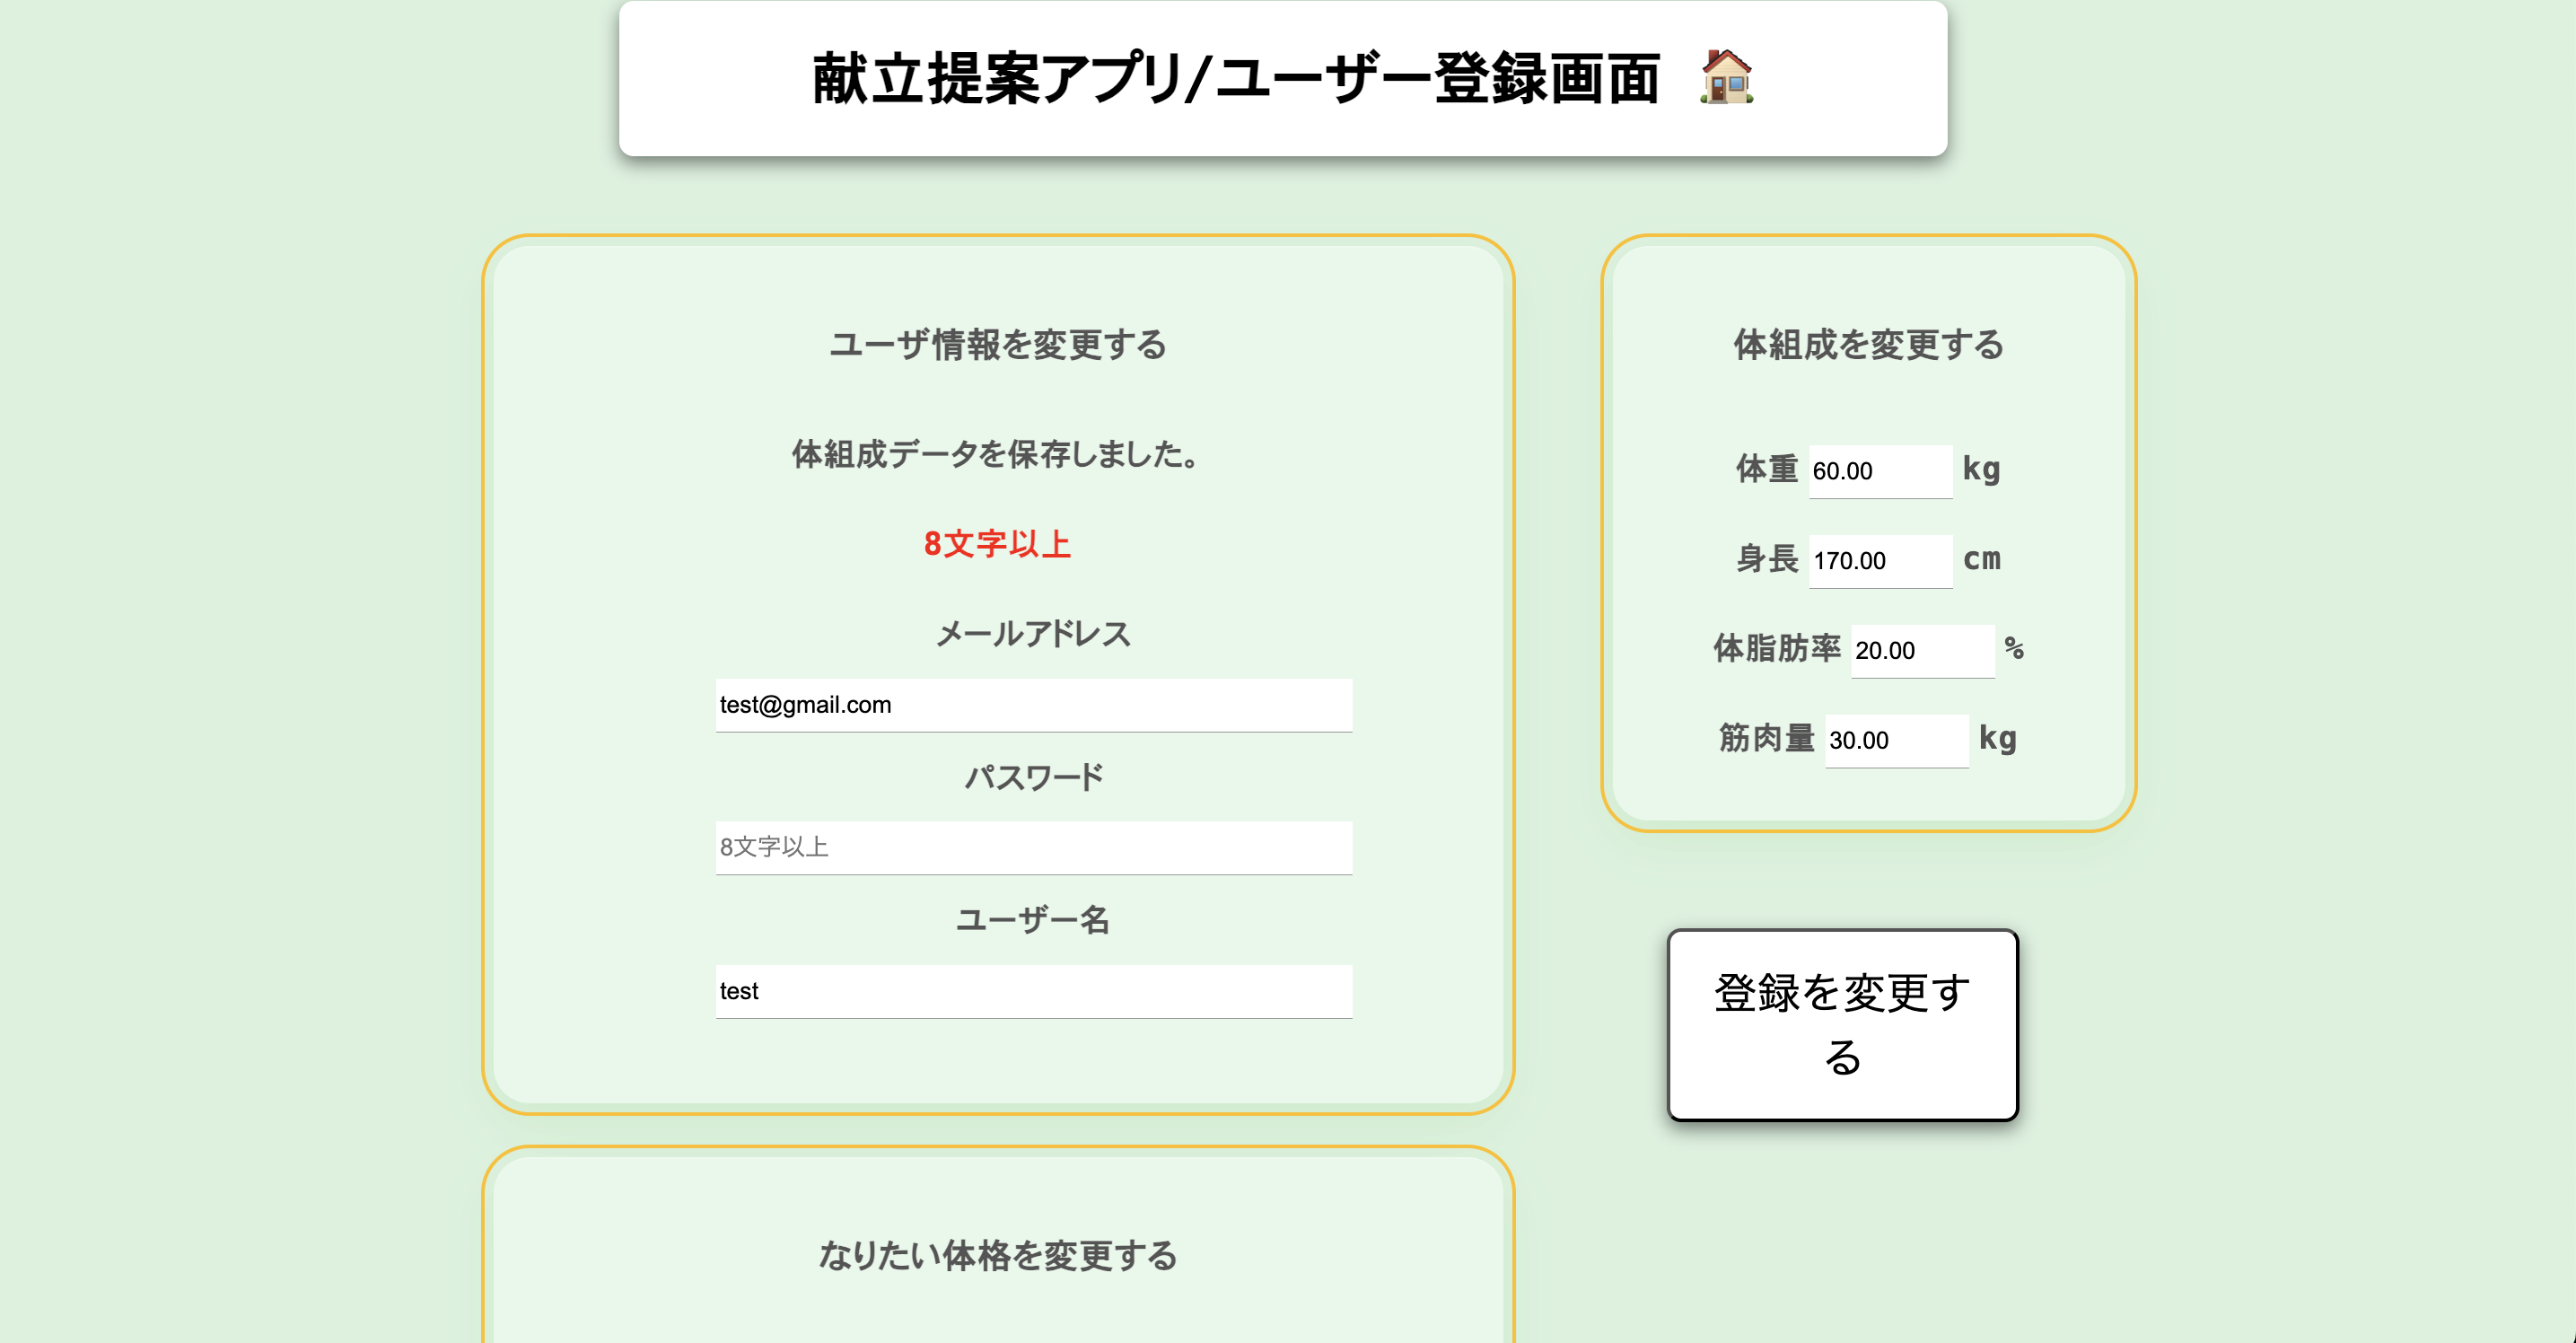Click the ユーザー名 field showing test
This screenshot has width=2576, height=1343.
pyautogui.click(x=1032, y=991)
